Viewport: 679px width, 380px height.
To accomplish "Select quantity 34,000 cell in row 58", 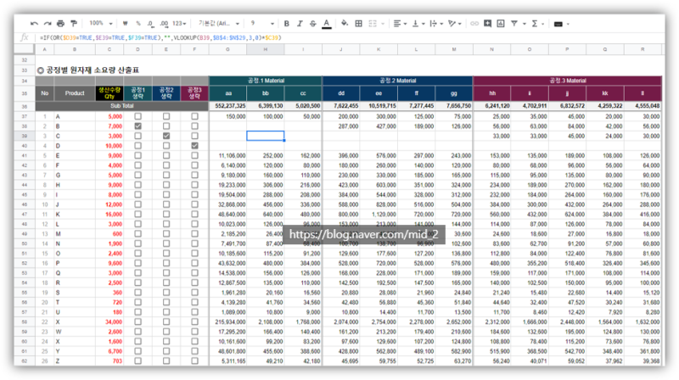I will (x=109, y=321).
